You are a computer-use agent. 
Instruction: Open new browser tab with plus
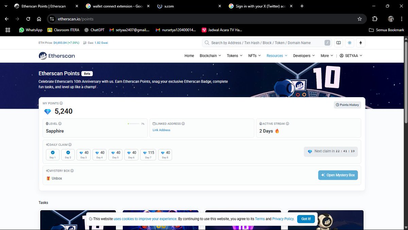[x=302, y=6]
